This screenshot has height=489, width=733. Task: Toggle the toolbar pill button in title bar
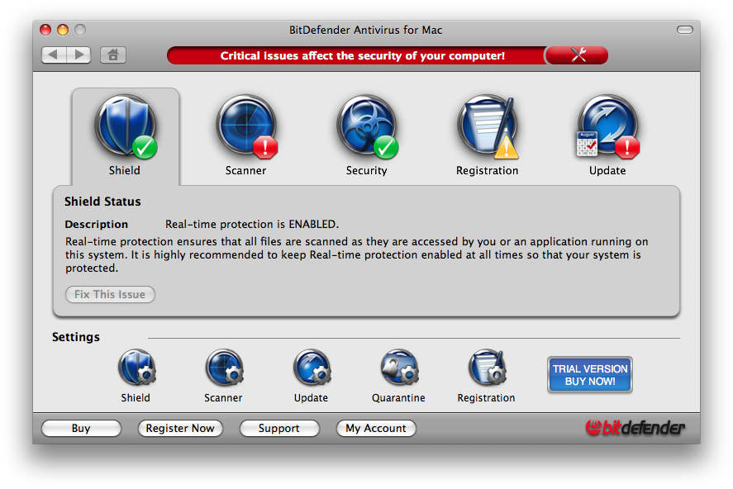pyautogui.click(x=685, y=30)
